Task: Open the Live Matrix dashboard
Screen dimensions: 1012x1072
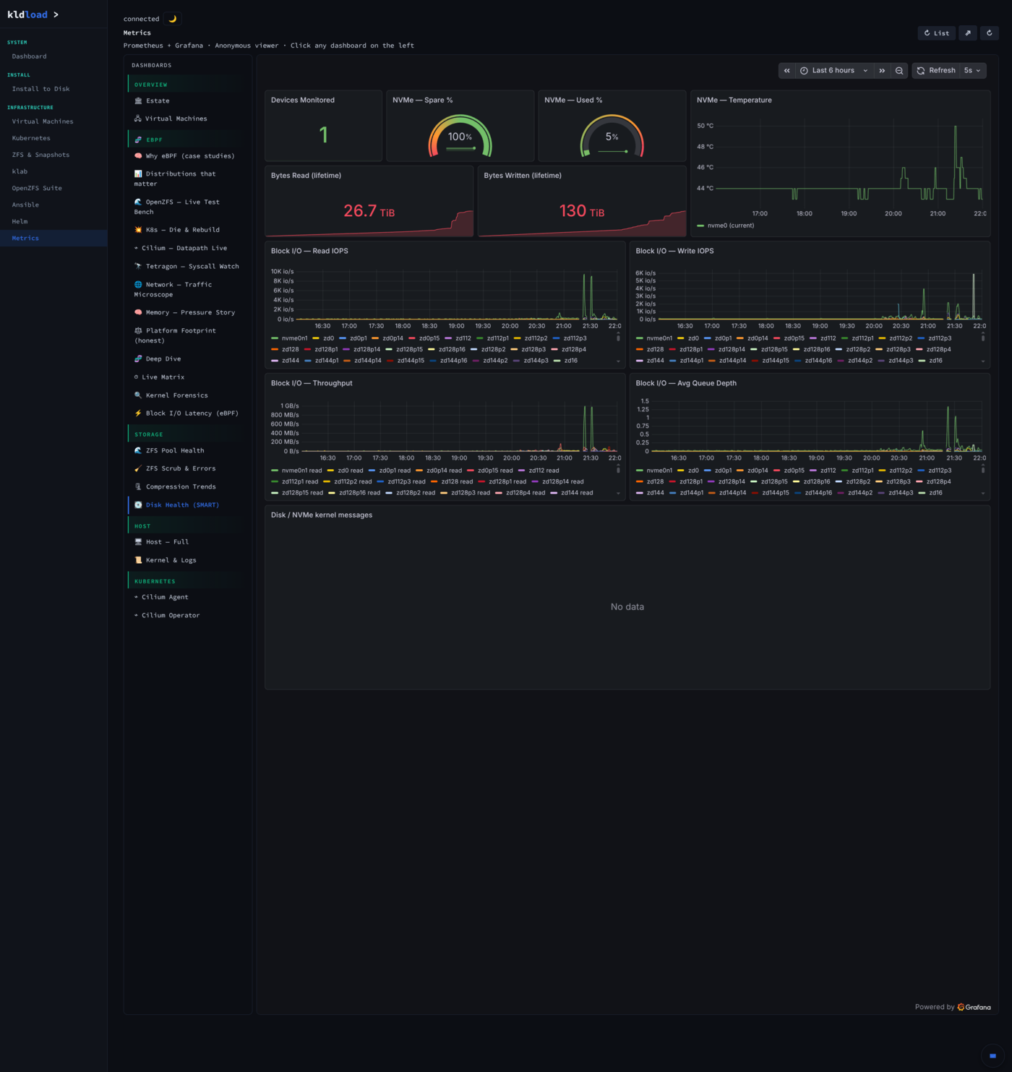Action: 159,377
